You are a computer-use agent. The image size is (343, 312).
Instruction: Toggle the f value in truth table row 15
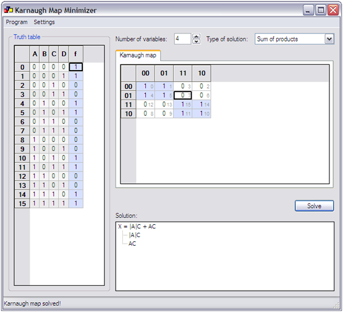coord(75,203)
